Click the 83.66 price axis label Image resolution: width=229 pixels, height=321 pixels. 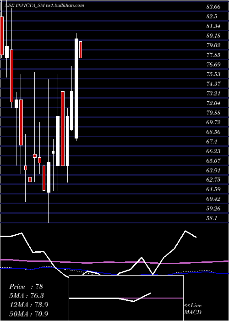point(213,7)
